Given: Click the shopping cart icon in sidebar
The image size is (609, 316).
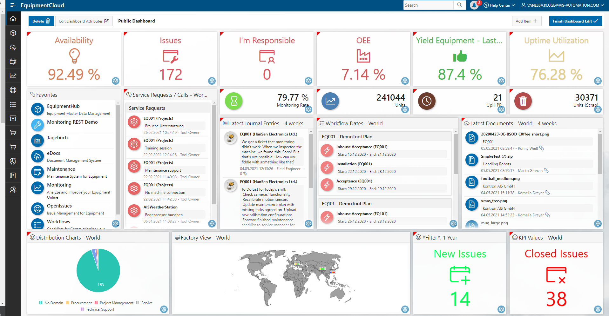Looking at the screenshot, I should click(13, 133).
